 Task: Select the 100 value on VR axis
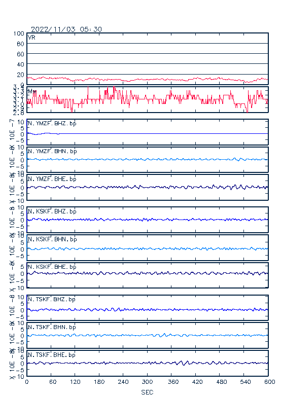[x=19, y=33]
